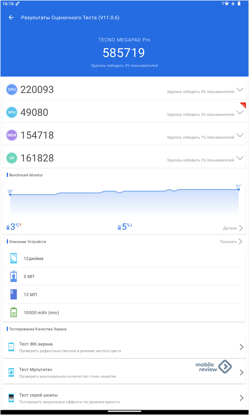The image size is (249, 415).
Task: Tap the 12-inch screen size icon
Action: pyautogui.click(x=13, y=258)
